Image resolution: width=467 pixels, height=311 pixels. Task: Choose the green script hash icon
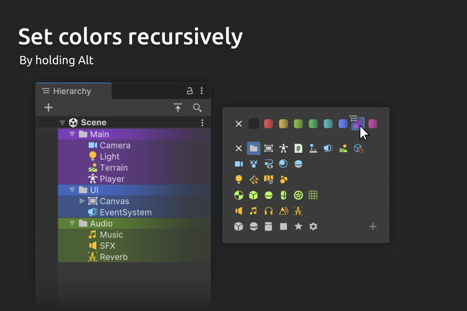click(298, 148)
